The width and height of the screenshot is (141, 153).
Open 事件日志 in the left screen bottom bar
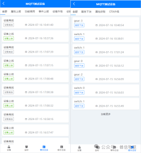[44, 148]
